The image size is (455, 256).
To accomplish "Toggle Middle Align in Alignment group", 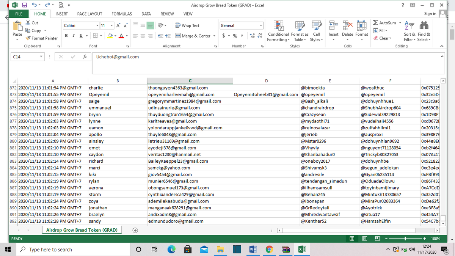I will [144, 25].
